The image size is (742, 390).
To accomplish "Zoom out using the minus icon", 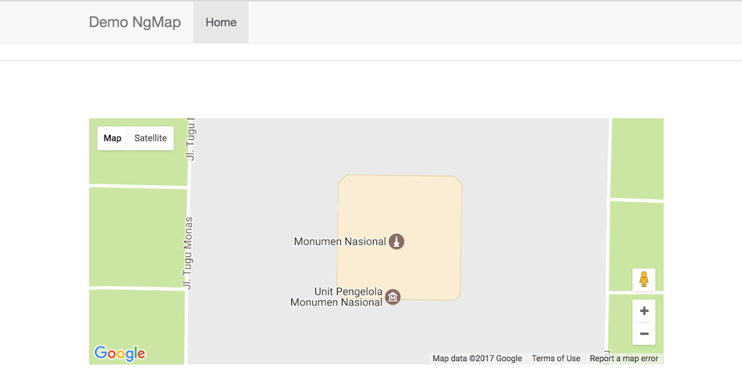I will [x=644, y=333].
